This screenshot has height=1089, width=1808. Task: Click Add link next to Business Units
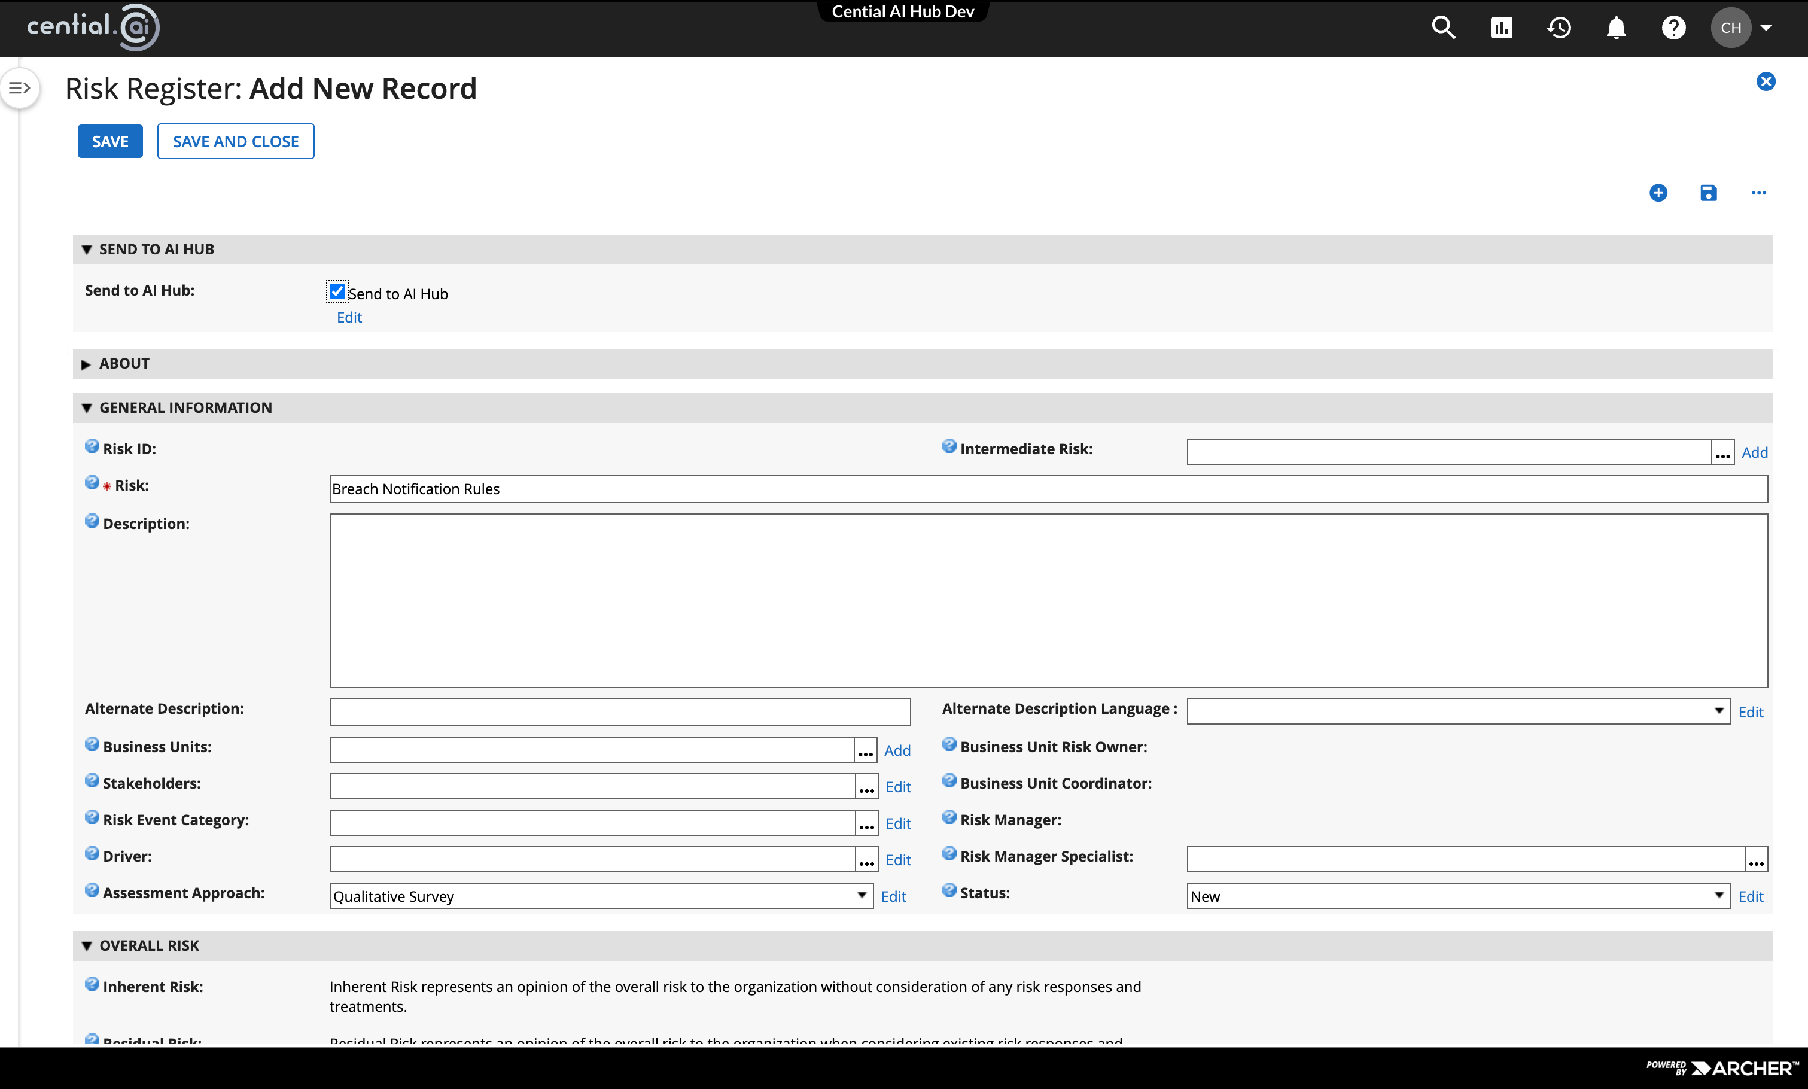coord(897,750)
